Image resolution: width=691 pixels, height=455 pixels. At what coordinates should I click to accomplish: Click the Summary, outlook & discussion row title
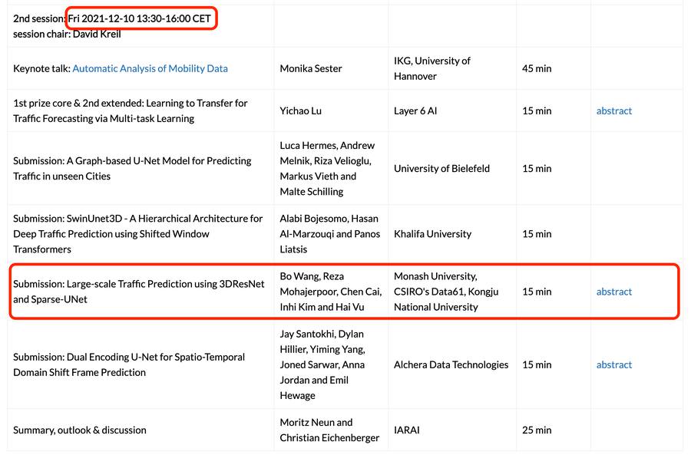click(x=80, y=430)
